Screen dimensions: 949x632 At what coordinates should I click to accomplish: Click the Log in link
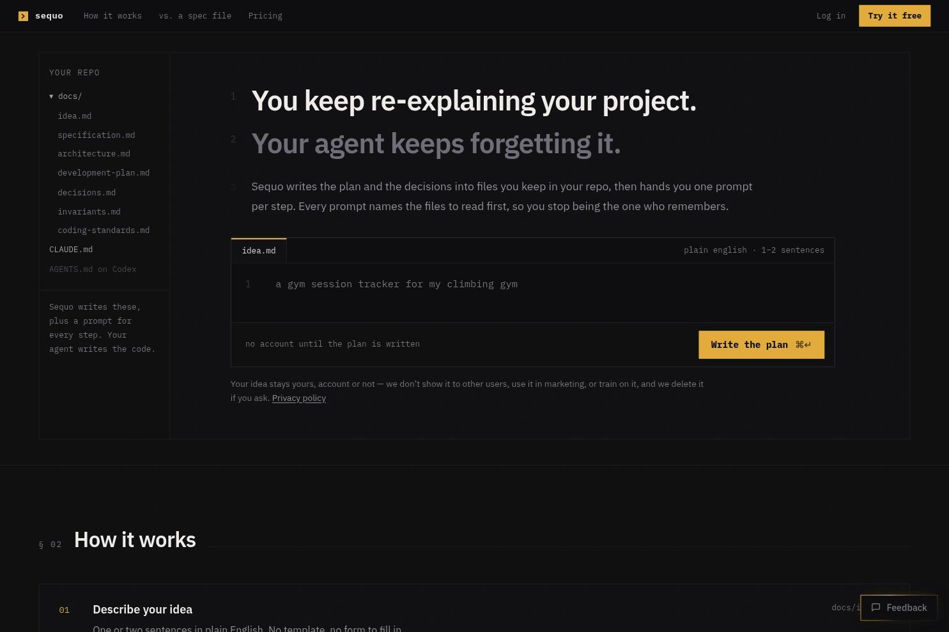(831, 16)
